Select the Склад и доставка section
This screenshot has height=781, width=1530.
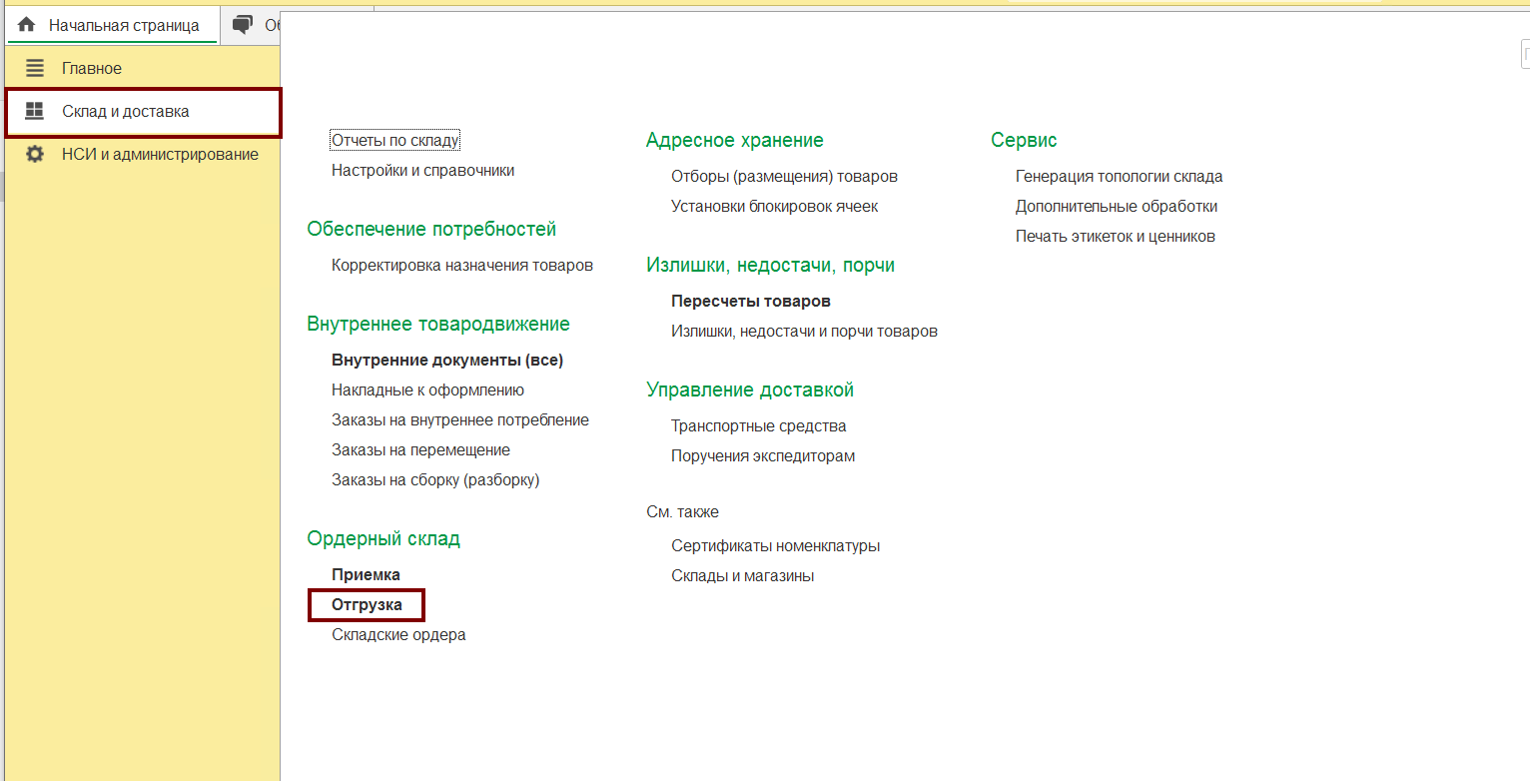[x=143, y=112]
